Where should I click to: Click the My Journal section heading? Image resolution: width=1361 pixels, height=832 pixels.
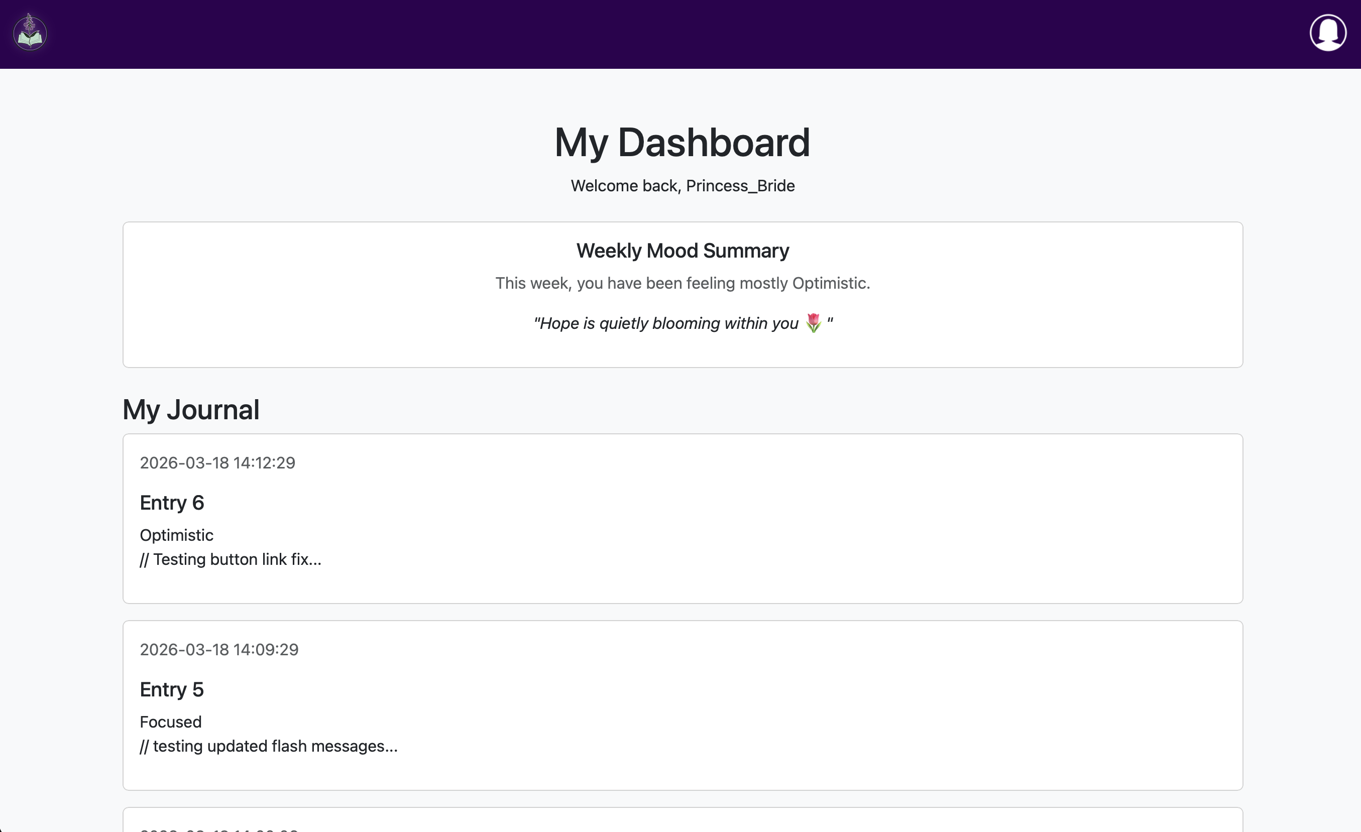pyautogui.click(x=191, y=410)
